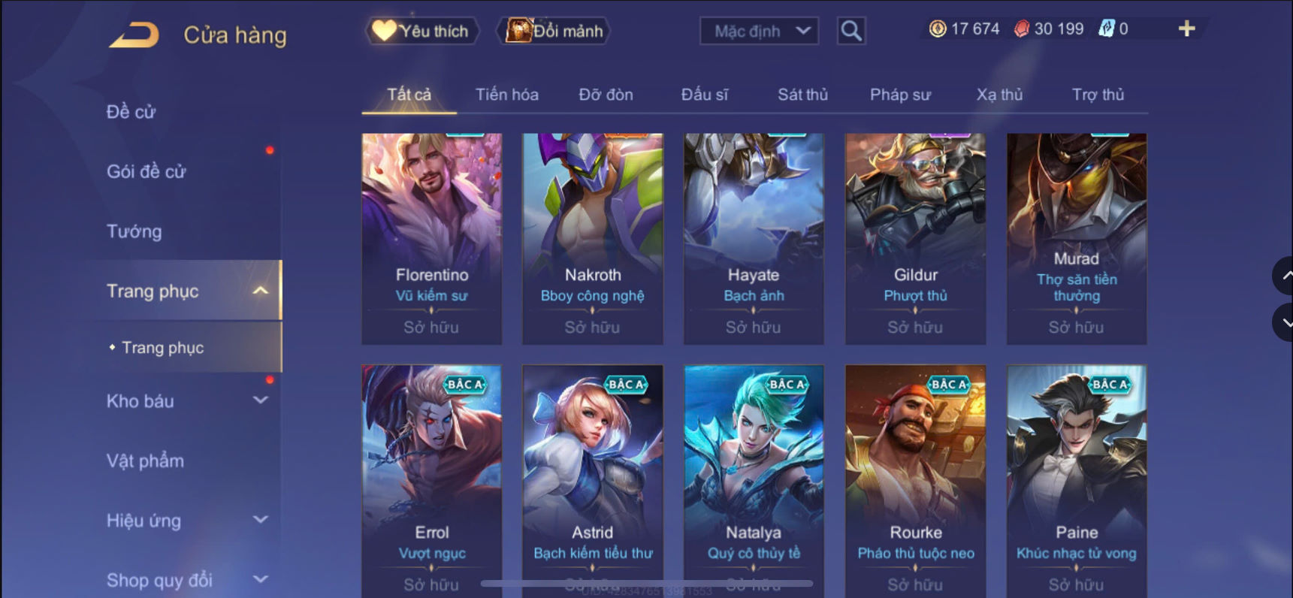Tap the gold coin balance icon

(938, 29)
